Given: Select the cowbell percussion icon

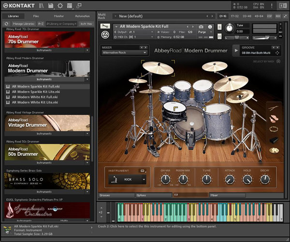Looking at the screenshot, I should tap(274, 140).
